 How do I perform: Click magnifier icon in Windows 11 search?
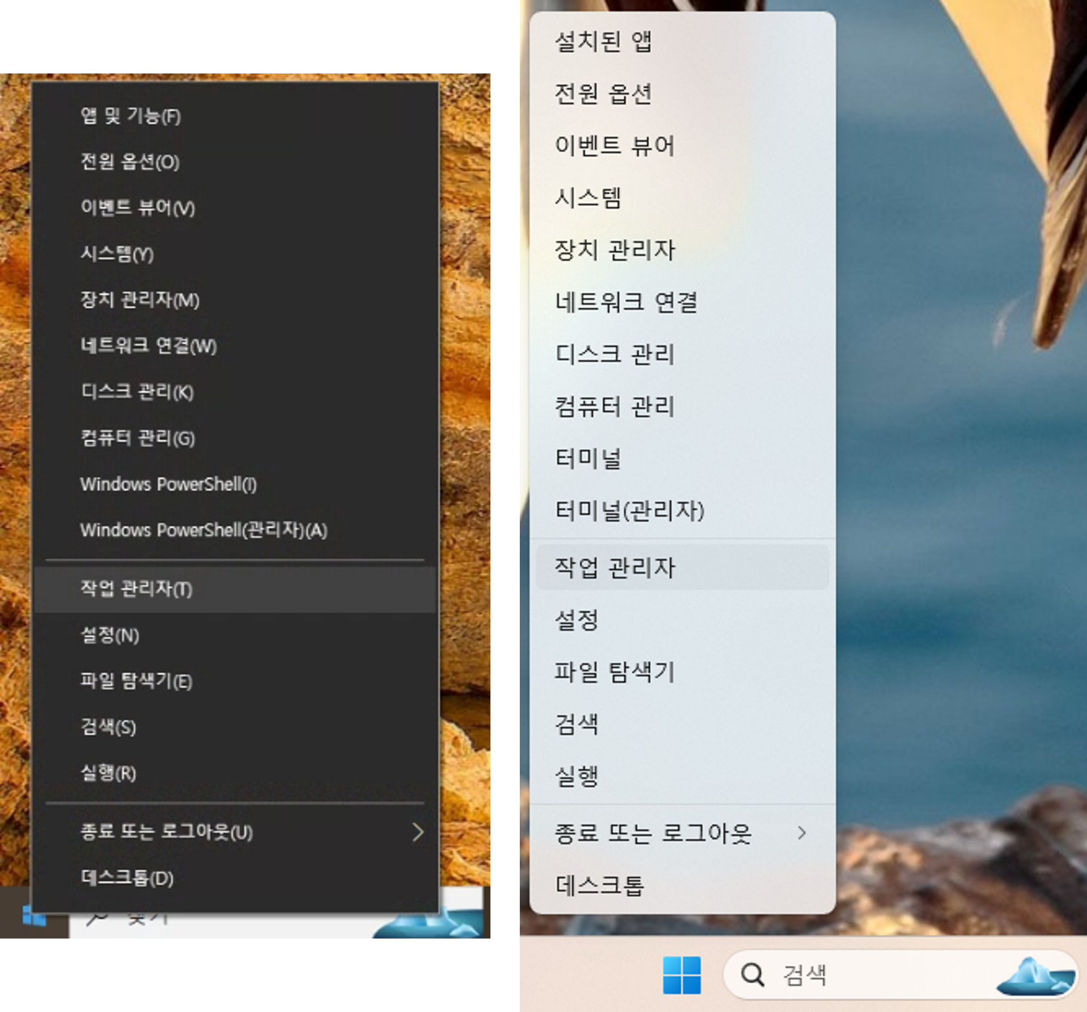(x=752, y=974)
